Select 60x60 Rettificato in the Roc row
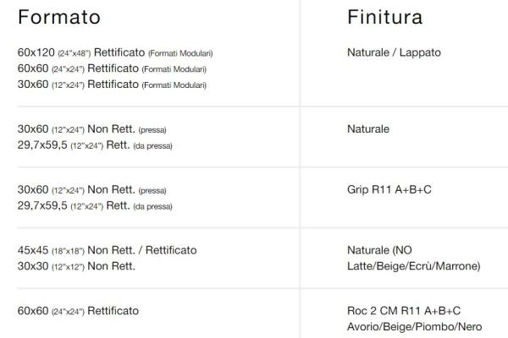This screenshot has height=338, width=508. click(78, 311)
